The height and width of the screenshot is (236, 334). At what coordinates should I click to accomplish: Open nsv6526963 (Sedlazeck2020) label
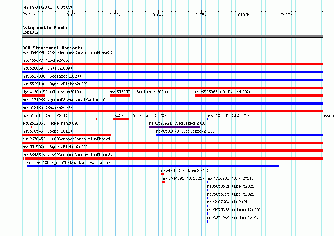pyautogui.click(x=224, y=92)
